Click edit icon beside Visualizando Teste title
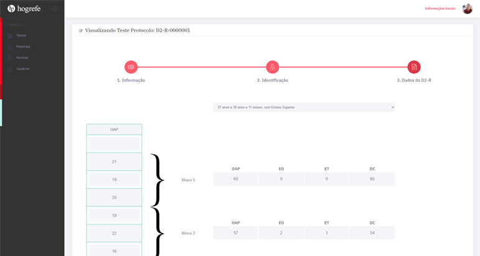Image resolution: width=480 pixels, height=256 pixels. (81, 30)
